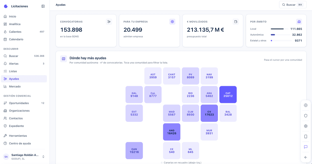Select the GAL 9148 map tile
The height and width of the screenshot is (164, 312).
coord(134,95)
